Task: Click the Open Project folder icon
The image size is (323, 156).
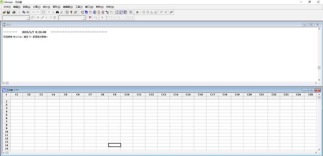Action: coord(4,12)
